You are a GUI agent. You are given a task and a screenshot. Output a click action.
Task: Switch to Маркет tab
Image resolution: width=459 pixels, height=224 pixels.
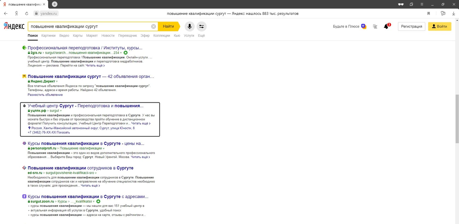pyautogui.click(x=92, y=35)
